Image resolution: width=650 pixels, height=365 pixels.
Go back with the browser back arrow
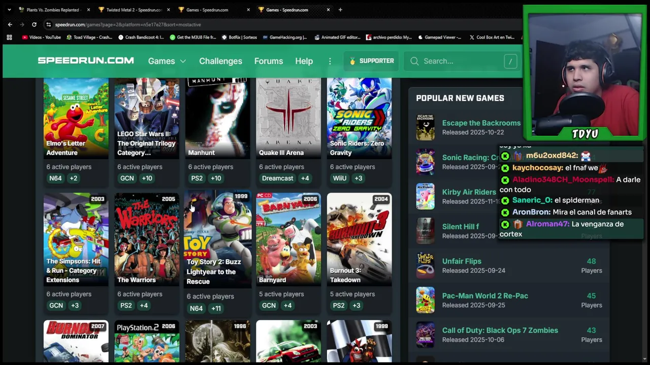pyautogui.click(x=10, y=24)
